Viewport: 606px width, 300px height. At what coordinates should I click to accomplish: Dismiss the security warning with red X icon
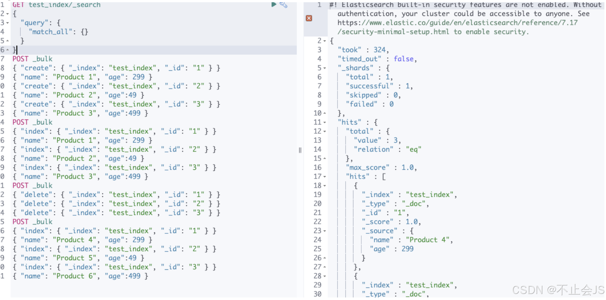pyautogui.click(x=309, y=18)
